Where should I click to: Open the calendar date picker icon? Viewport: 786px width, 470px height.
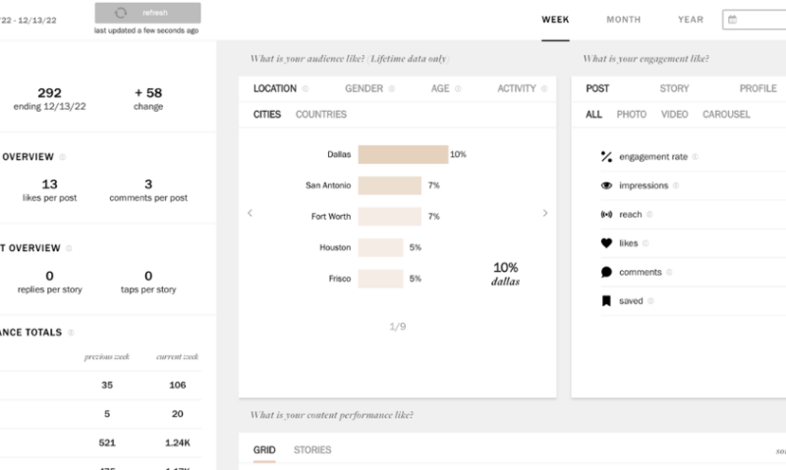pyautogui.click(x=734, y=20)
